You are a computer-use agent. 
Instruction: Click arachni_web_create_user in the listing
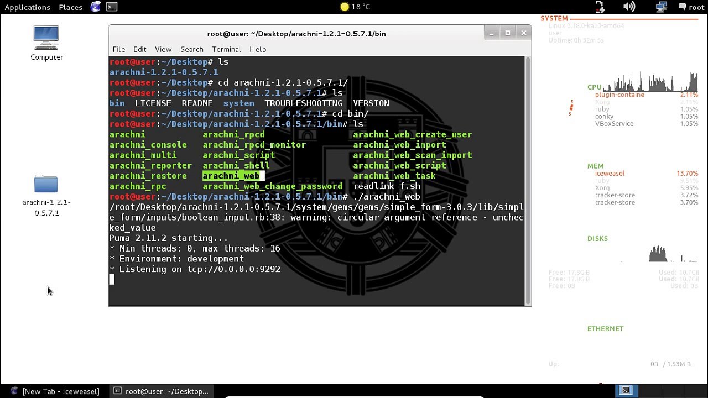click(x=412, y=134)
